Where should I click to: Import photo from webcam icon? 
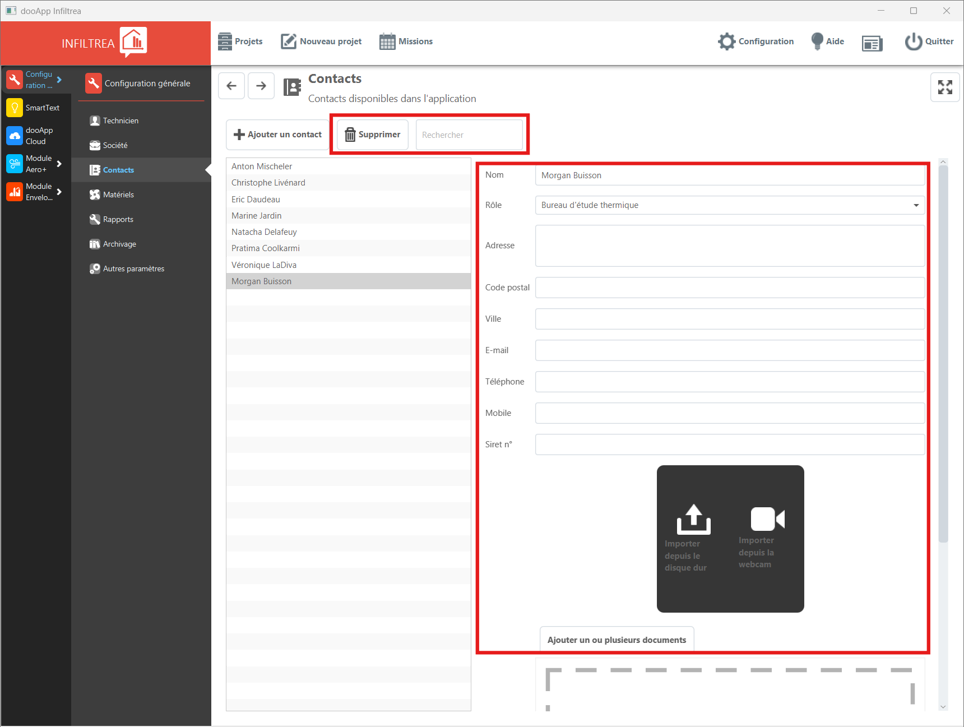pos(767,519)
